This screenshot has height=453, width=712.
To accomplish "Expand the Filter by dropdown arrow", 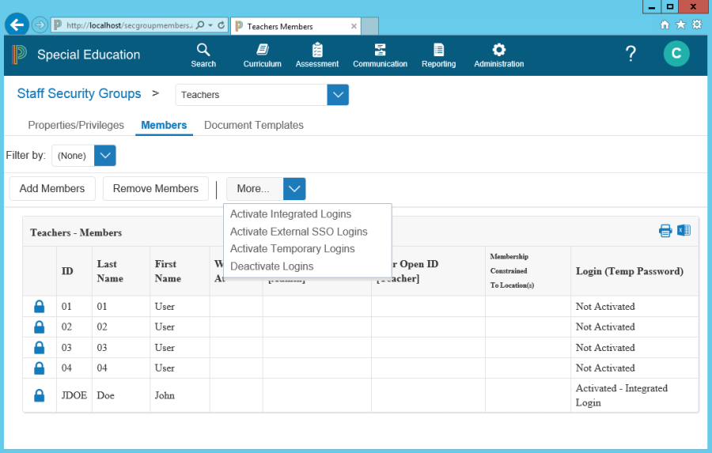I will click(x=105, y=156).
